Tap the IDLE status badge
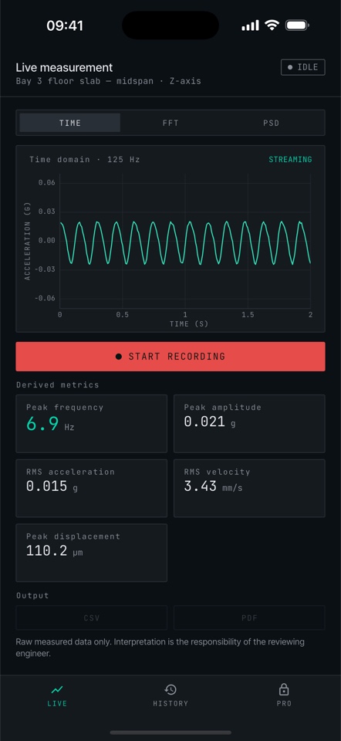The image size is (341, 741). (x=302, y=67)
